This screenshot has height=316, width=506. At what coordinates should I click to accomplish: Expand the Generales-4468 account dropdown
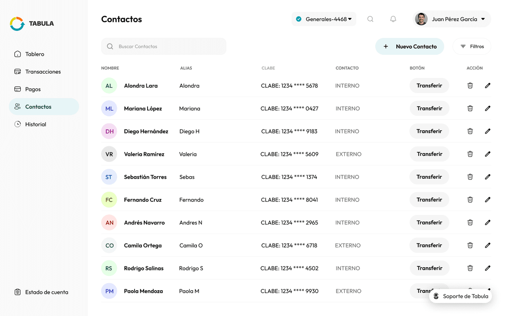click(324, 19)
